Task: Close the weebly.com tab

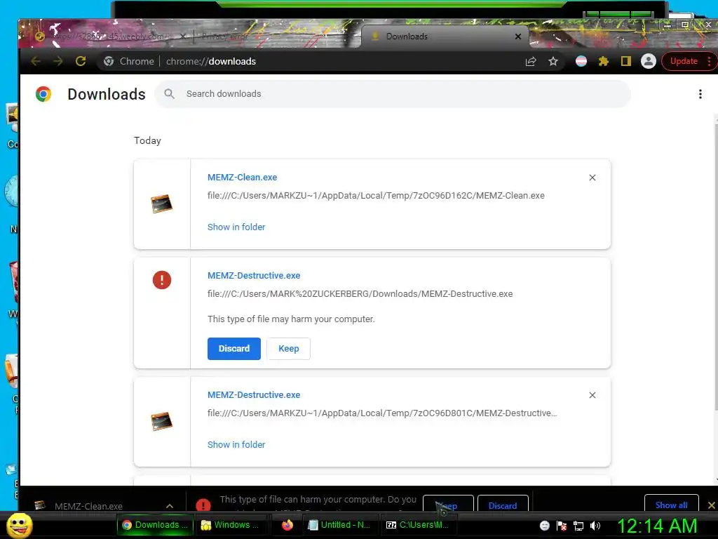Action: pyautogui.click(x=183, y=36)
